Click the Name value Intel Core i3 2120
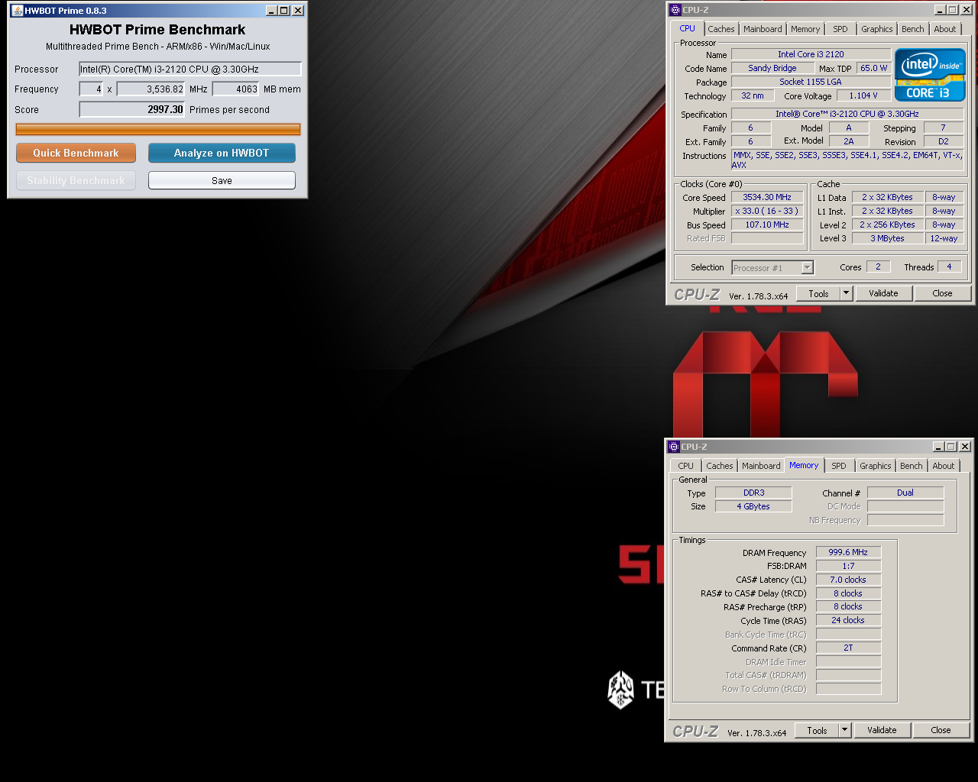The width and height of the screenshot is (978, 782). 811,54
